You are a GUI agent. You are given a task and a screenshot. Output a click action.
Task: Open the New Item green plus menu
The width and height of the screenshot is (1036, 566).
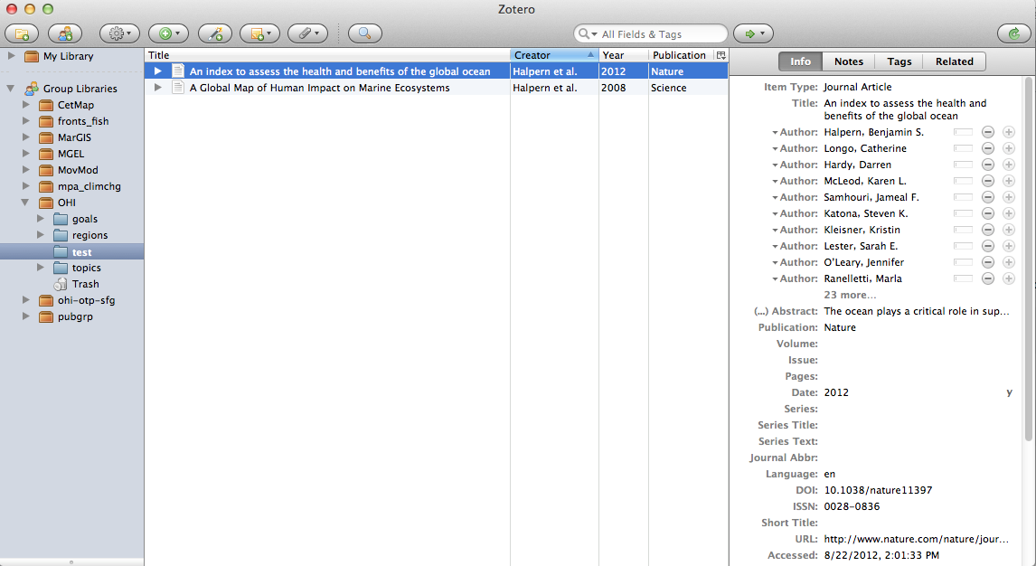168,33
